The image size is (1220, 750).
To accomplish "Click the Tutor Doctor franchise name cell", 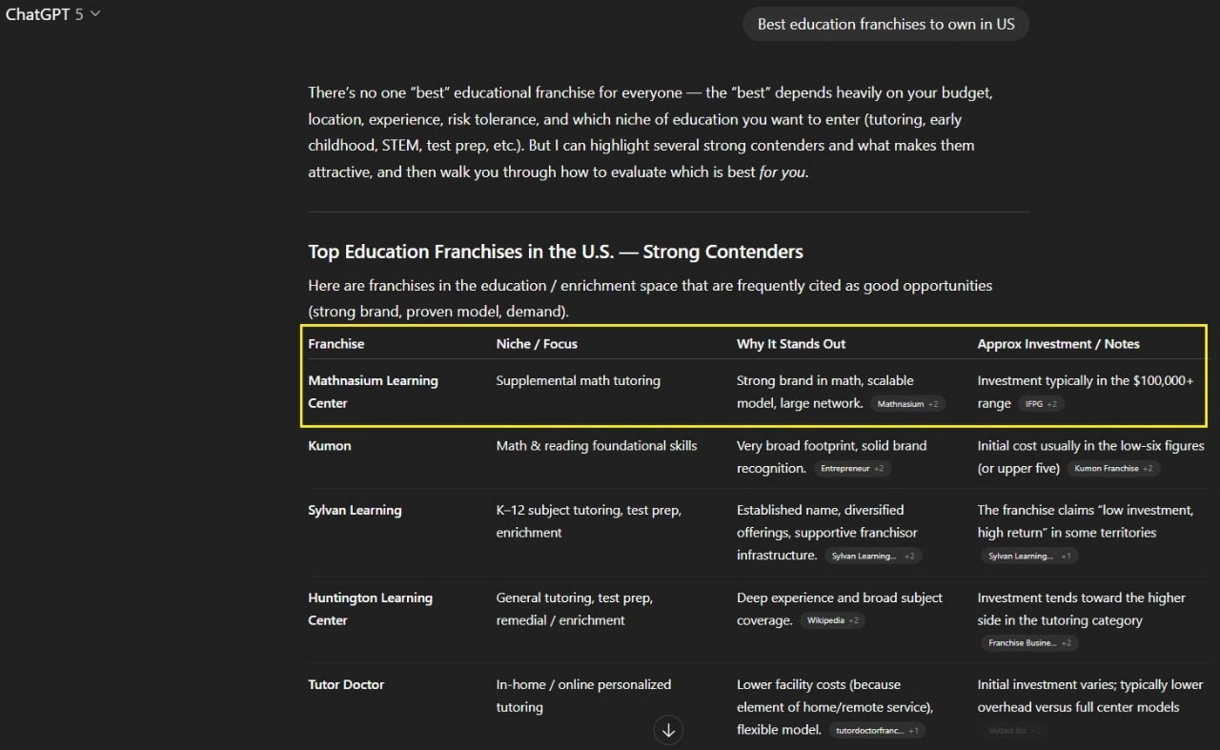I will (346, 685).
